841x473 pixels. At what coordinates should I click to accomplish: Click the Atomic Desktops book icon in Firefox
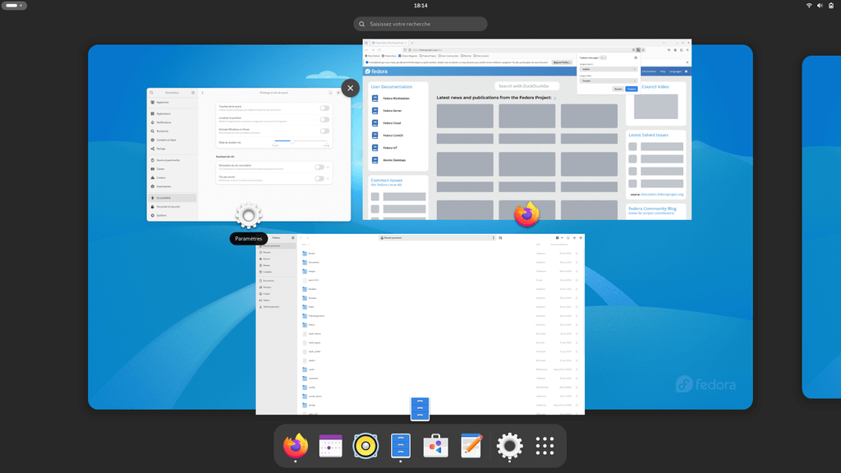point(375,160)
